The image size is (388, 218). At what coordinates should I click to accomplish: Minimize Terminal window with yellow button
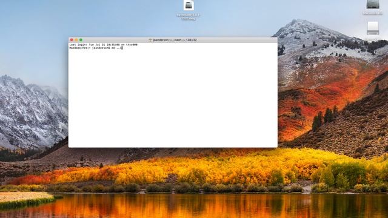pos(76,40)
